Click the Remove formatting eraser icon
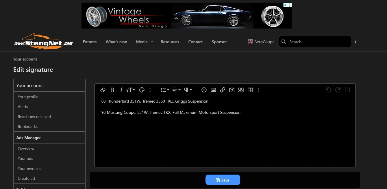Viewport: 387px width, 189px height. click(103, 90)
